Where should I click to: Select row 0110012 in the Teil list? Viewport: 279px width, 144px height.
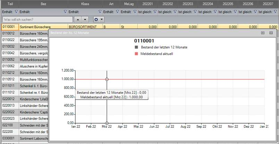(x=9, y=34)
